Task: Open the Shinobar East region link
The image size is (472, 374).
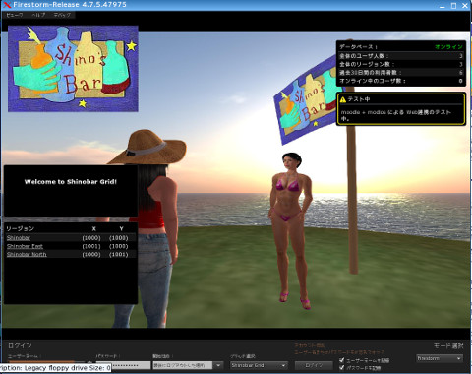Action: click(x=25, y=246)
